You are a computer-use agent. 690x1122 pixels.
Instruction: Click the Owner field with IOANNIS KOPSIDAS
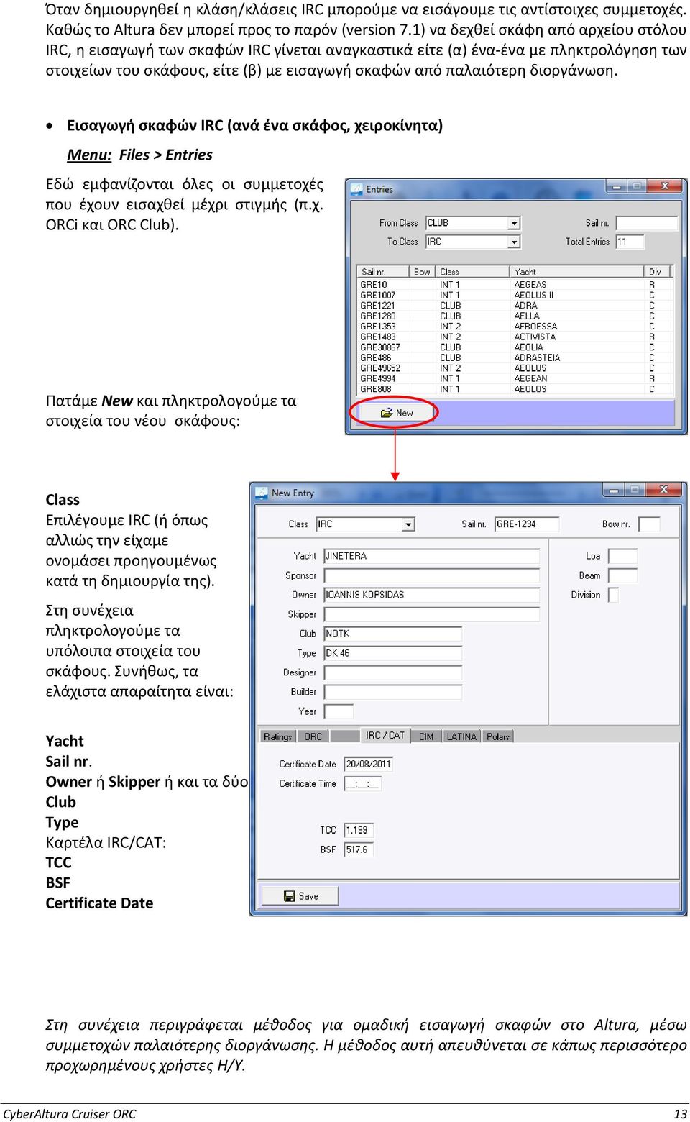point(431,595)
